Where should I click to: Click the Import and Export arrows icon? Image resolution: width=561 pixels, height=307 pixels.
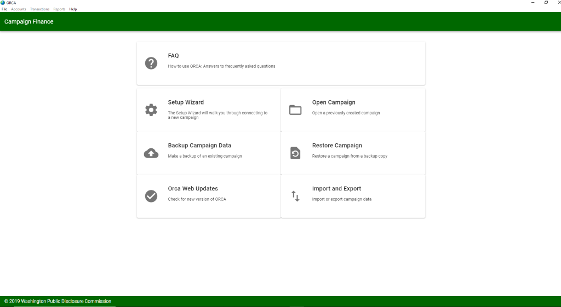pyautogui.click(x=295, y=196)
